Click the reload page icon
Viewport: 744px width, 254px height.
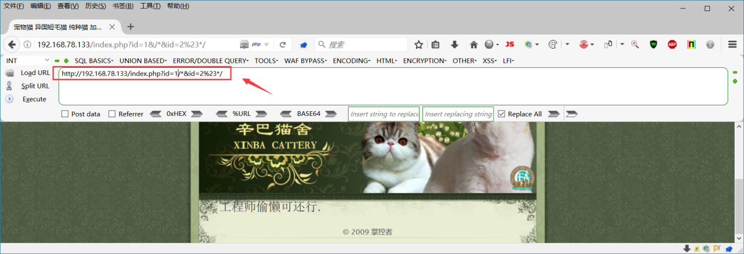[x=282, y=44]
